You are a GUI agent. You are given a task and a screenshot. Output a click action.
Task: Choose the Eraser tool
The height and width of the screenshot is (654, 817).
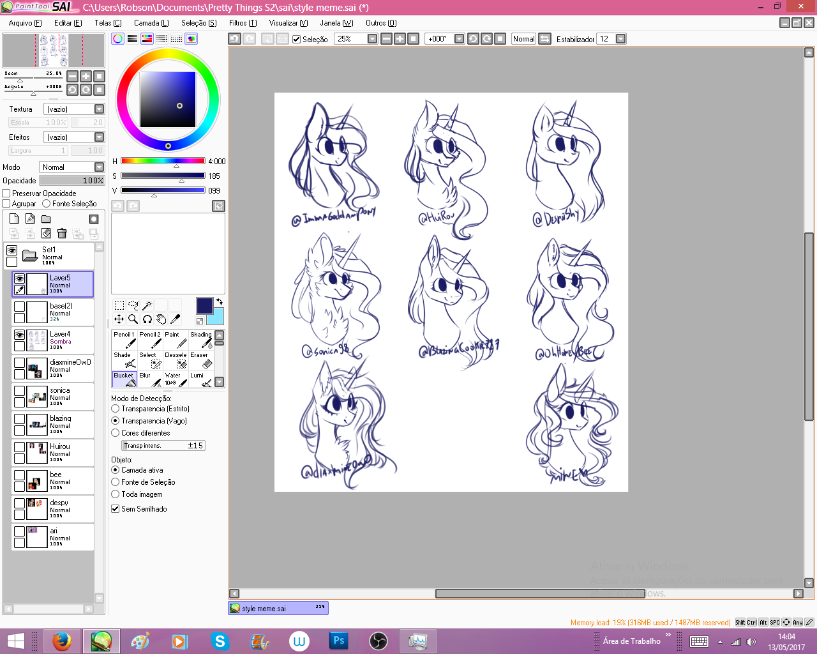pyautogui.click(x=201, y=360)
